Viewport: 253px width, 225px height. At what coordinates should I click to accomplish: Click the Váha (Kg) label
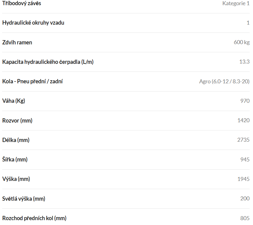point(14,101)
